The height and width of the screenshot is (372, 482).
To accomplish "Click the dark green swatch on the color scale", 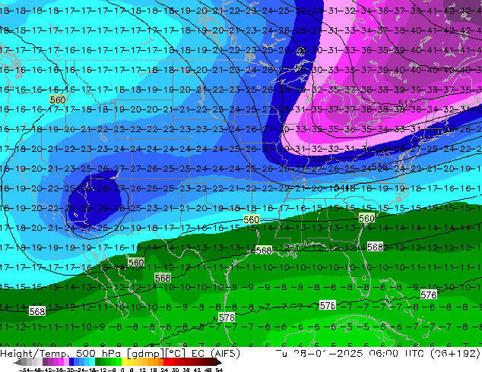I will 98,361.
